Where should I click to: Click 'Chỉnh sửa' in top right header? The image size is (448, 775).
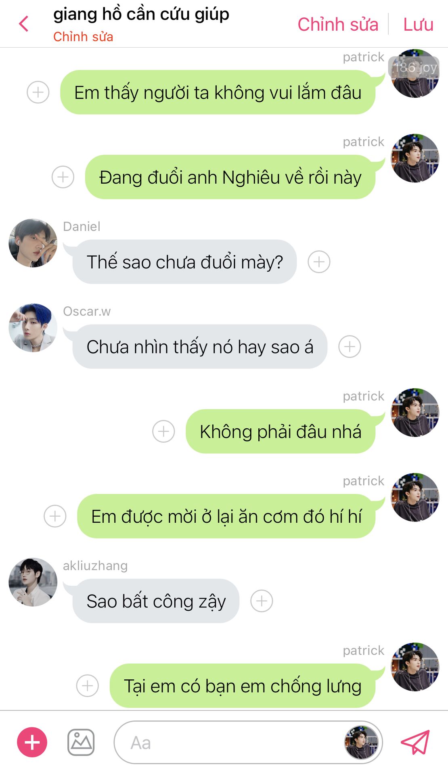[x=338, y=24]
